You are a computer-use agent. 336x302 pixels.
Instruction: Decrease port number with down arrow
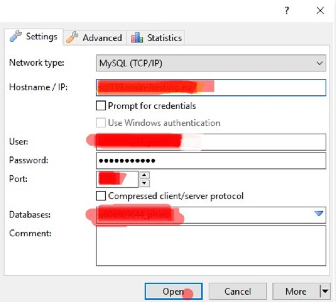(145, 183)
